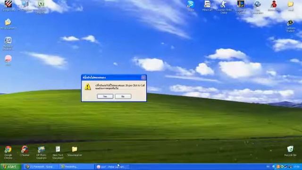
Task: Close the warning dialog with the X
Action: tap(143, 77)
